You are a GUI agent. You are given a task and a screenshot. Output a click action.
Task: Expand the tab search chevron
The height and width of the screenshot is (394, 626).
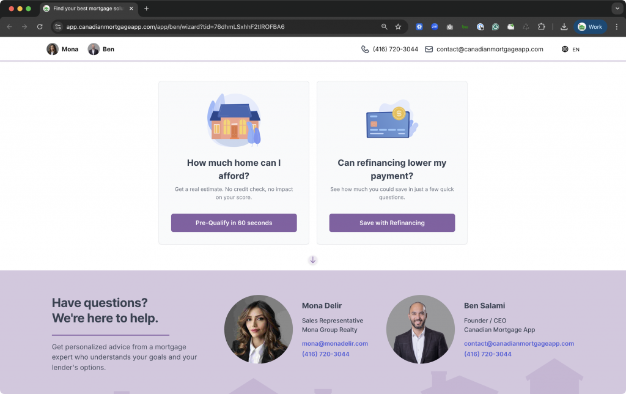[x=616, y=9]
